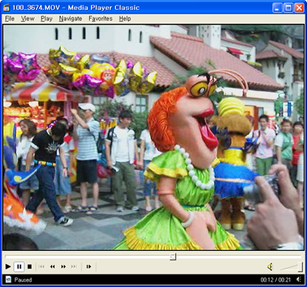307x287 pixels.
Task: Maximize the Media Player Classic window
Action: (288, 8)
